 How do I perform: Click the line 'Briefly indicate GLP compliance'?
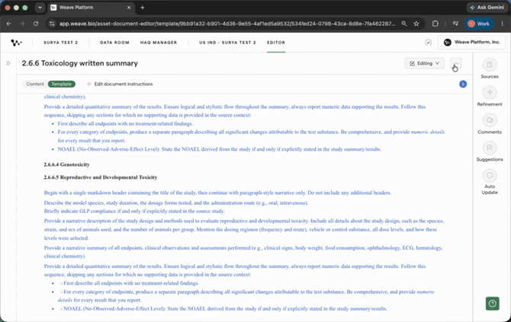134,211
